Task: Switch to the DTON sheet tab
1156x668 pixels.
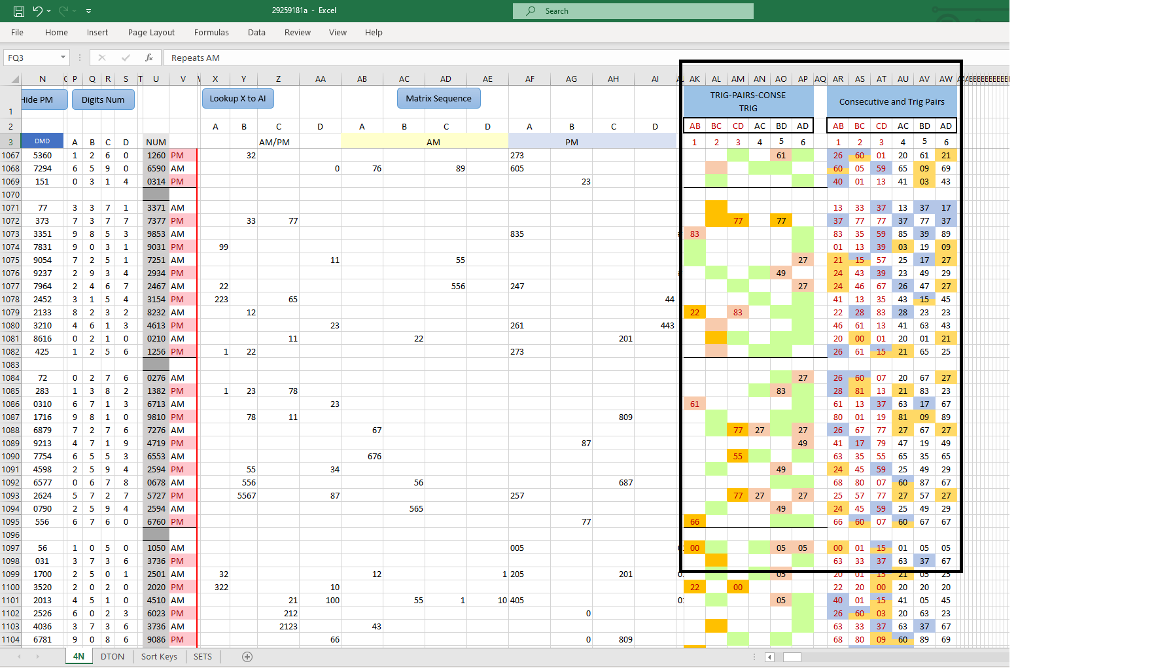Action: 113,656
